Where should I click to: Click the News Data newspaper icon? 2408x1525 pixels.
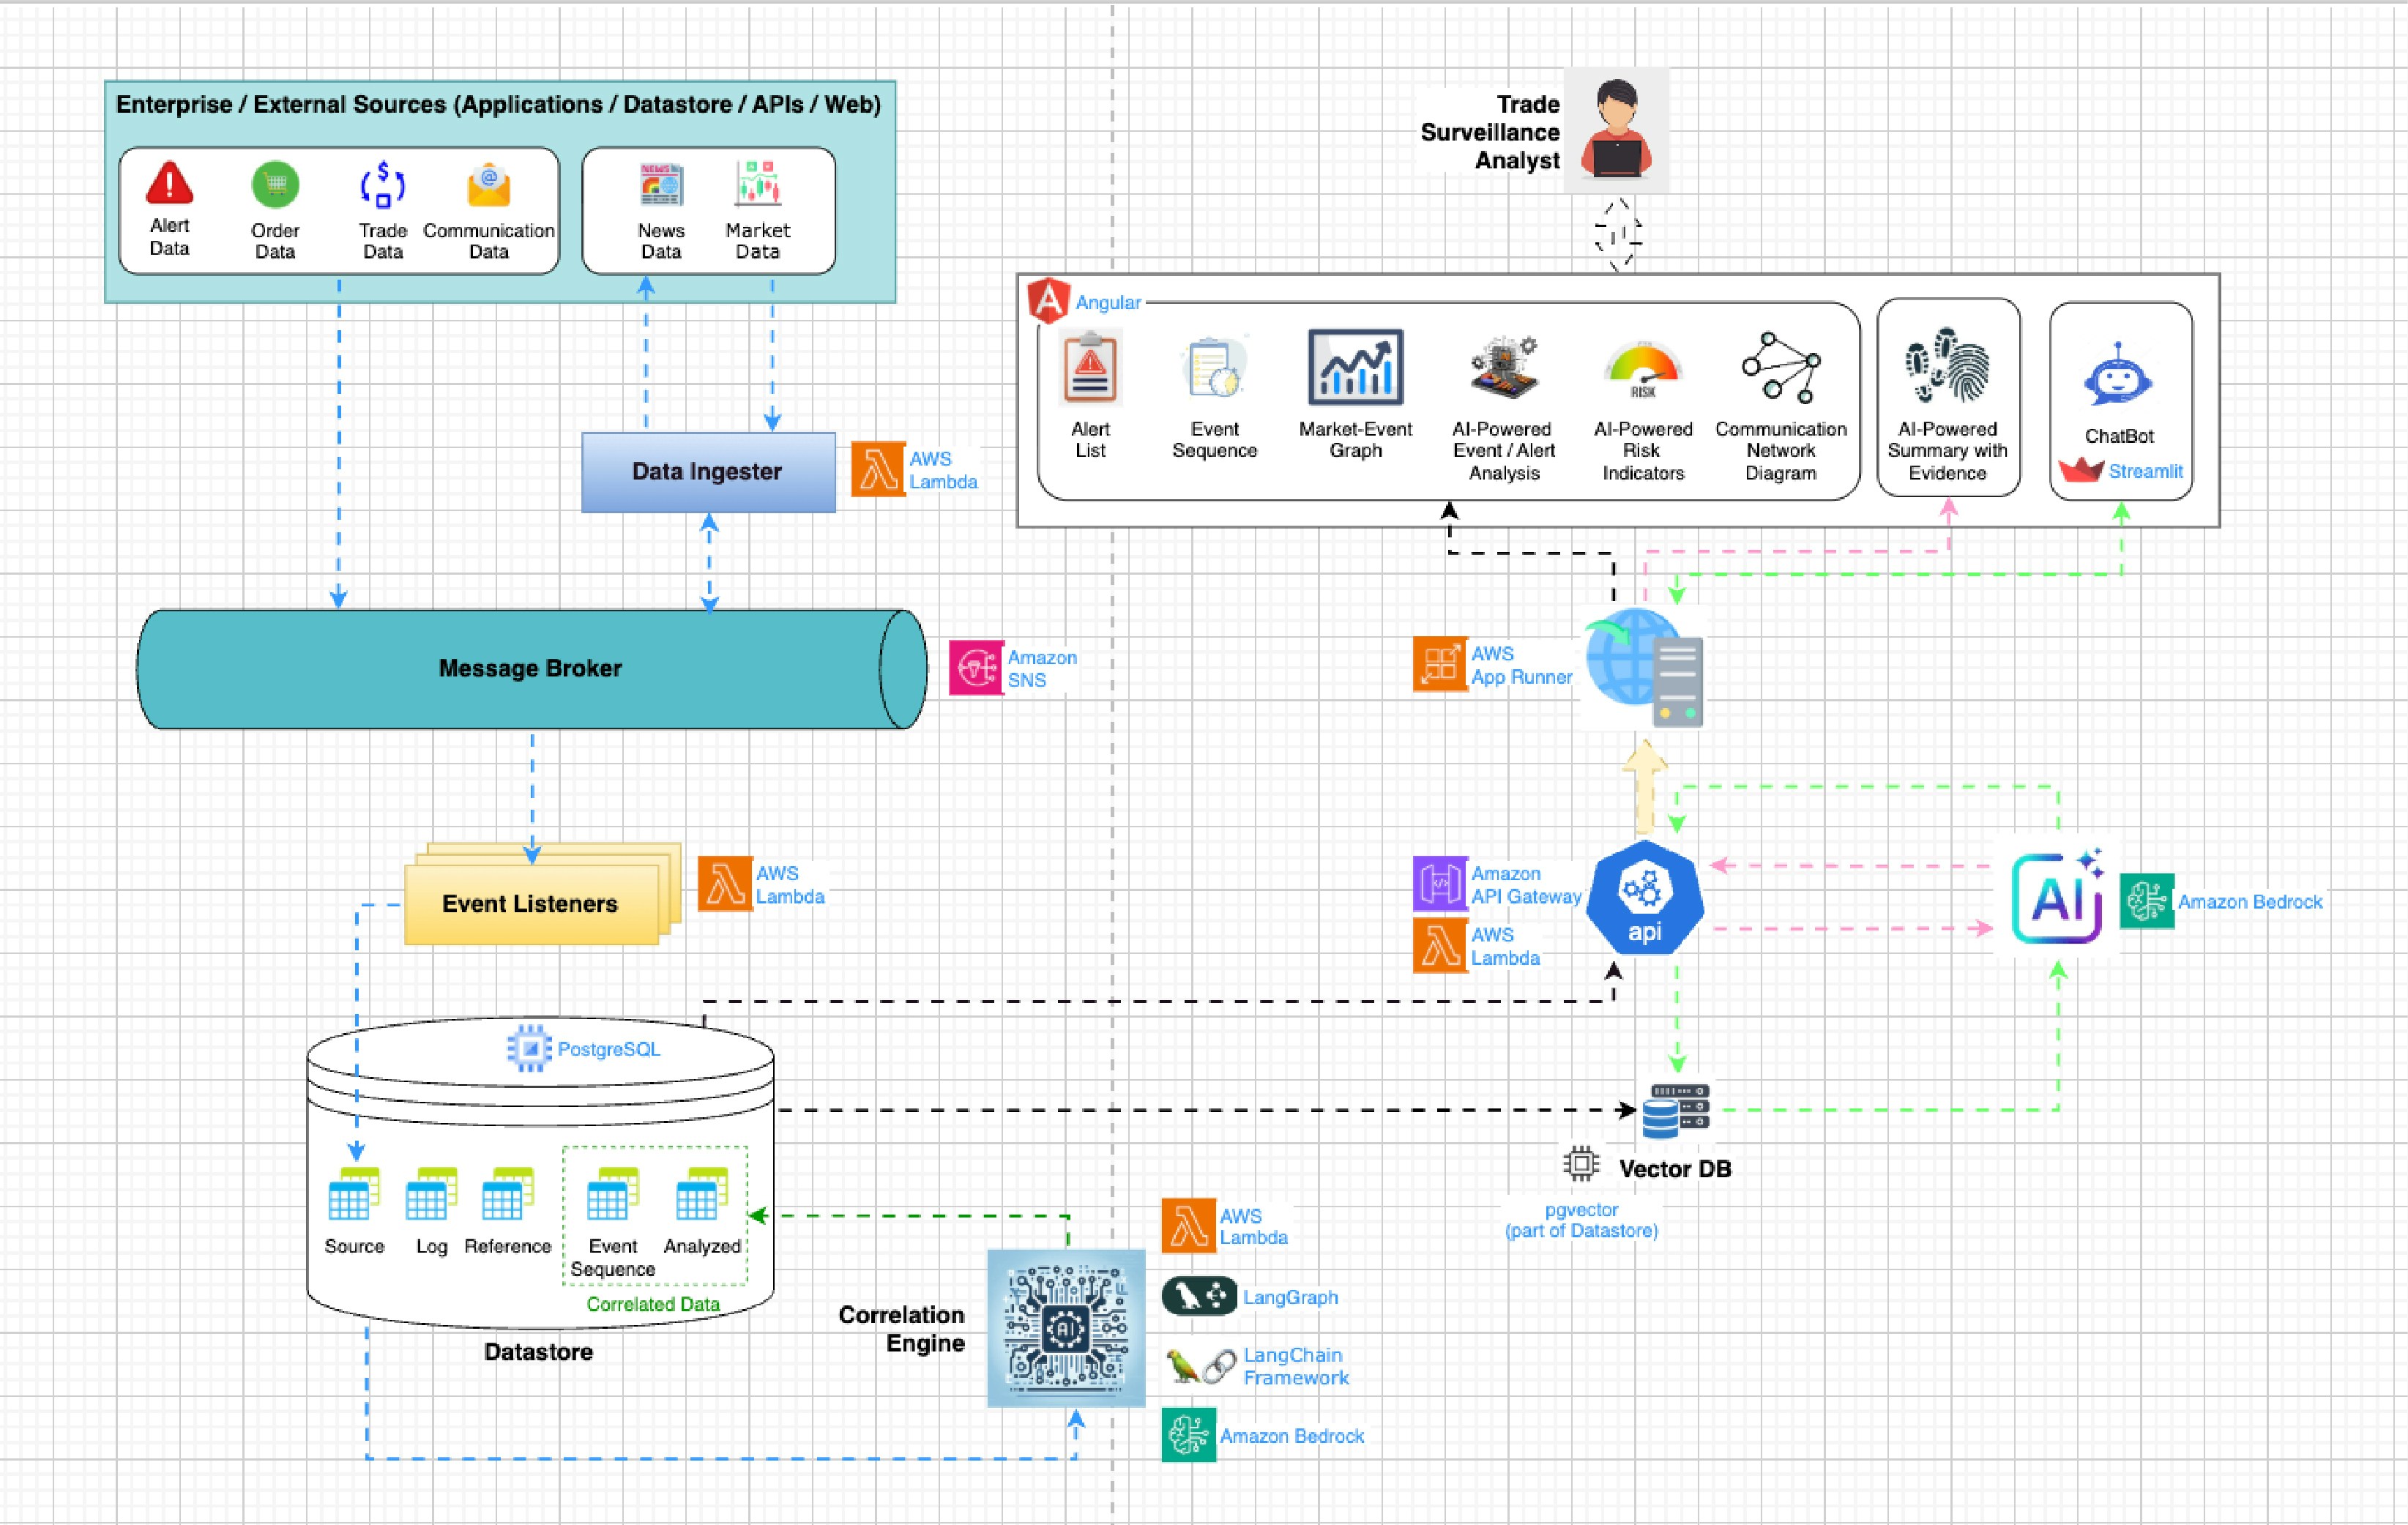pyautogui.click(x=661, y=185)
